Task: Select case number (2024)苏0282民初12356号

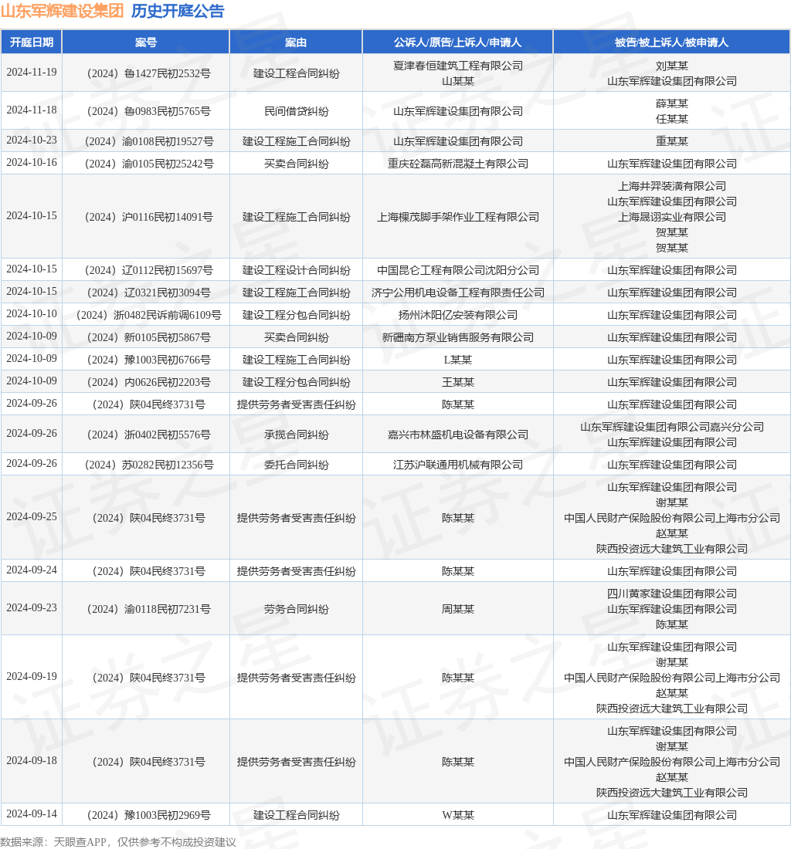Action: coord(148,465)
